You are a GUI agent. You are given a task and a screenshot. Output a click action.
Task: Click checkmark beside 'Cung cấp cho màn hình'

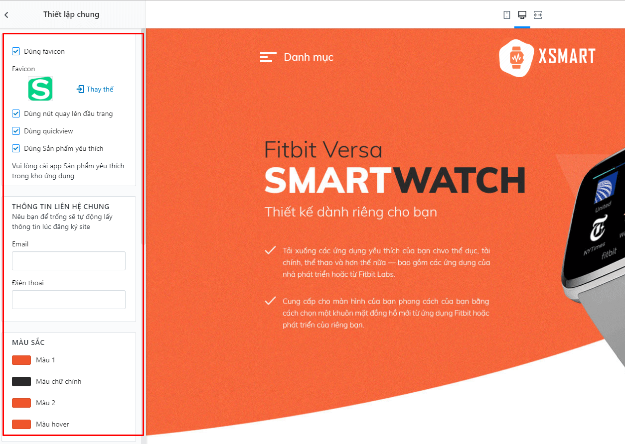tap(270, 301)
